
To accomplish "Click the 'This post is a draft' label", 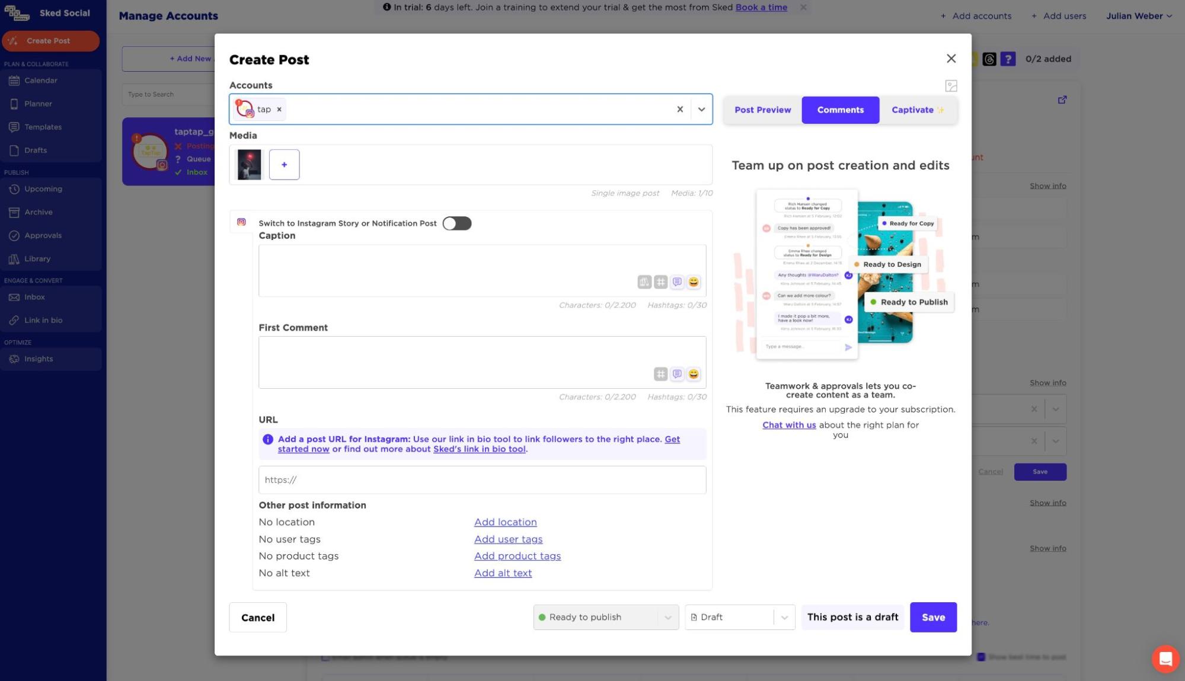I will coord(852,617).
